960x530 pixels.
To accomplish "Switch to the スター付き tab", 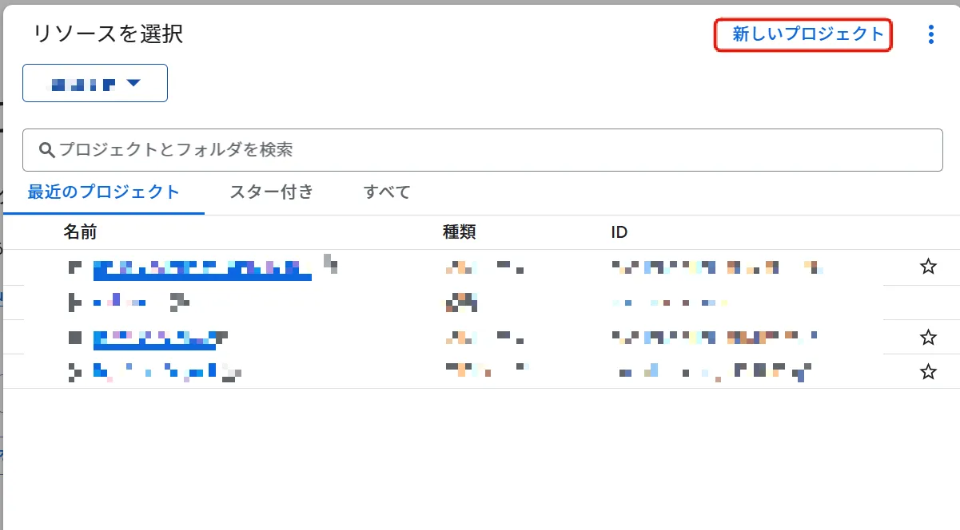I will [x=271, y=192].
